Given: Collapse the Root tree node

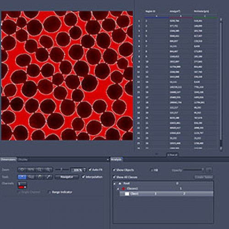Looking at the screenshot, I should point(114,184).
